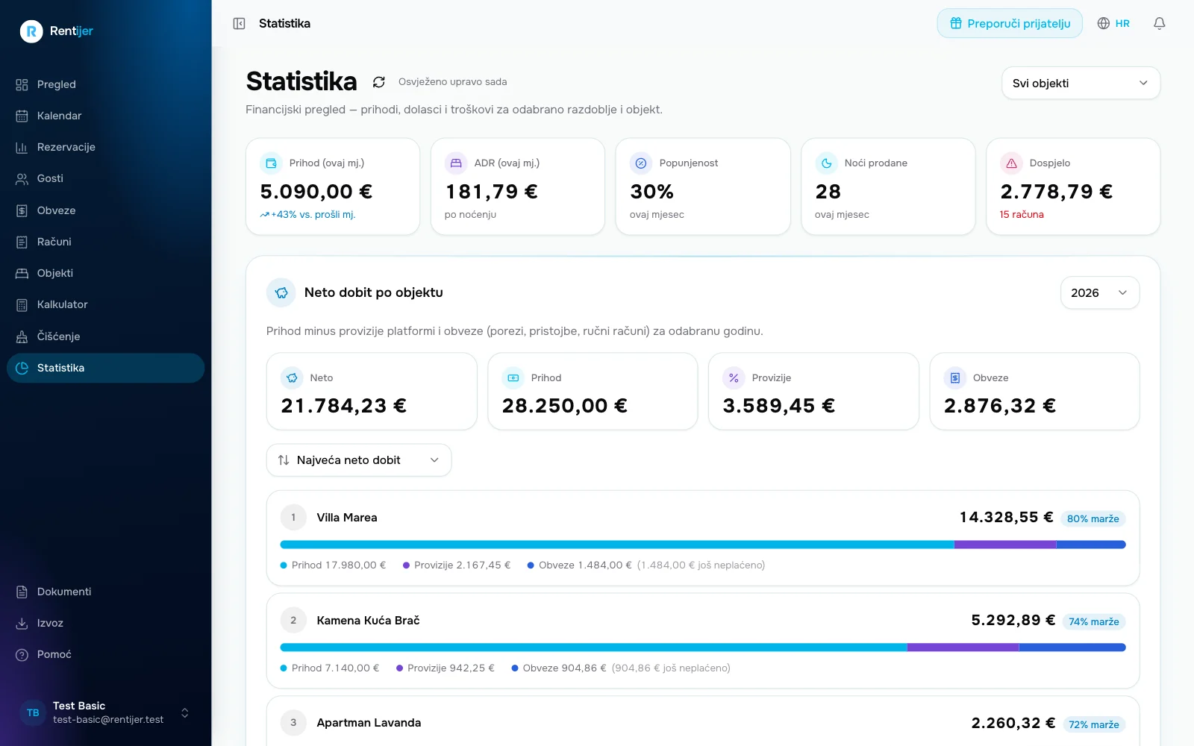Click the banknote icon in the yearly Prihod card
1194x746 pixels.
tap(513, 378)
